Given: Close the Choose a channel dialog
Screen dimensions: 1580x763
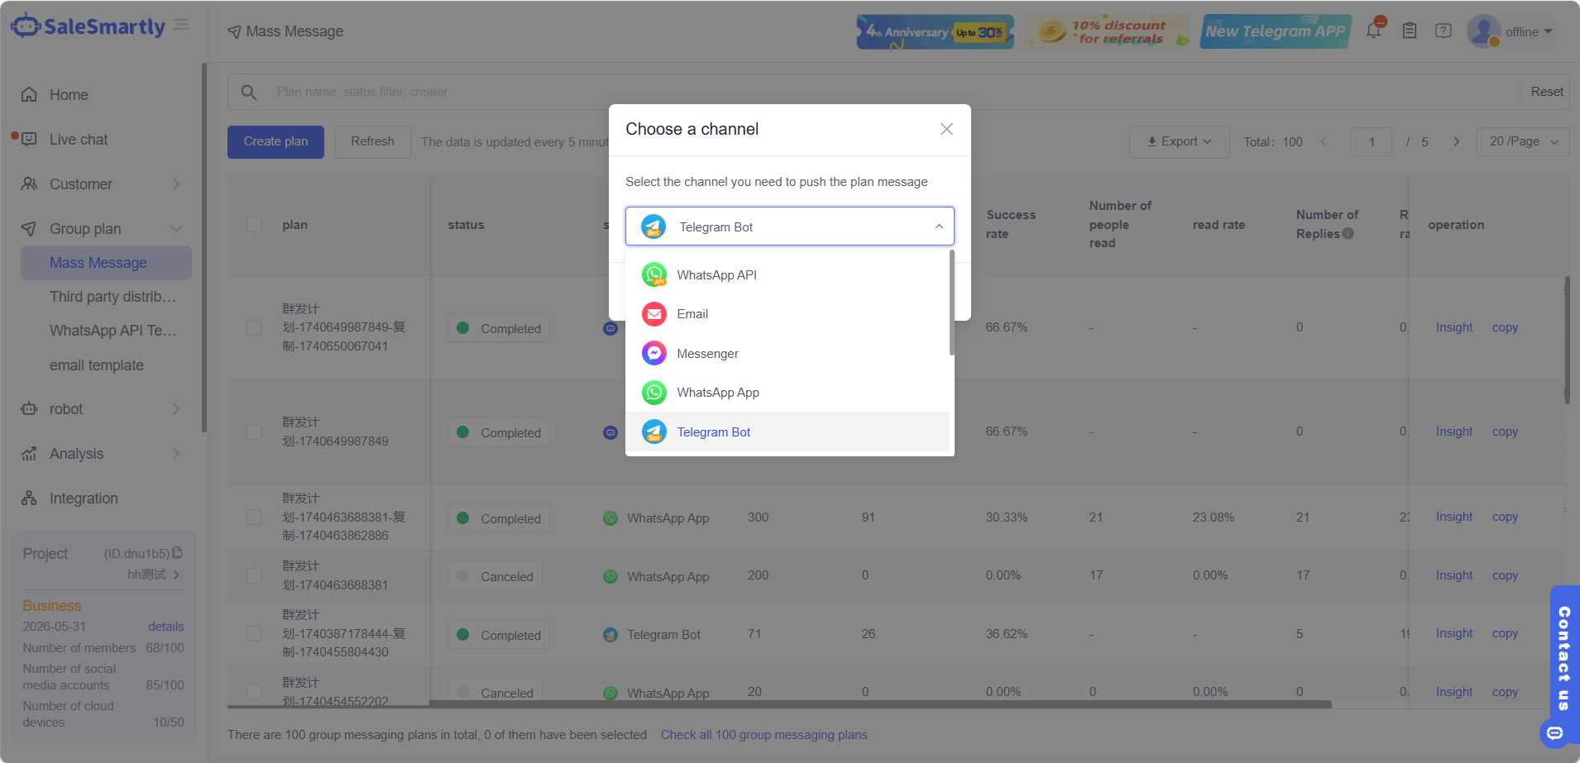Looking at the screenshot, I should tap(946, 129).
